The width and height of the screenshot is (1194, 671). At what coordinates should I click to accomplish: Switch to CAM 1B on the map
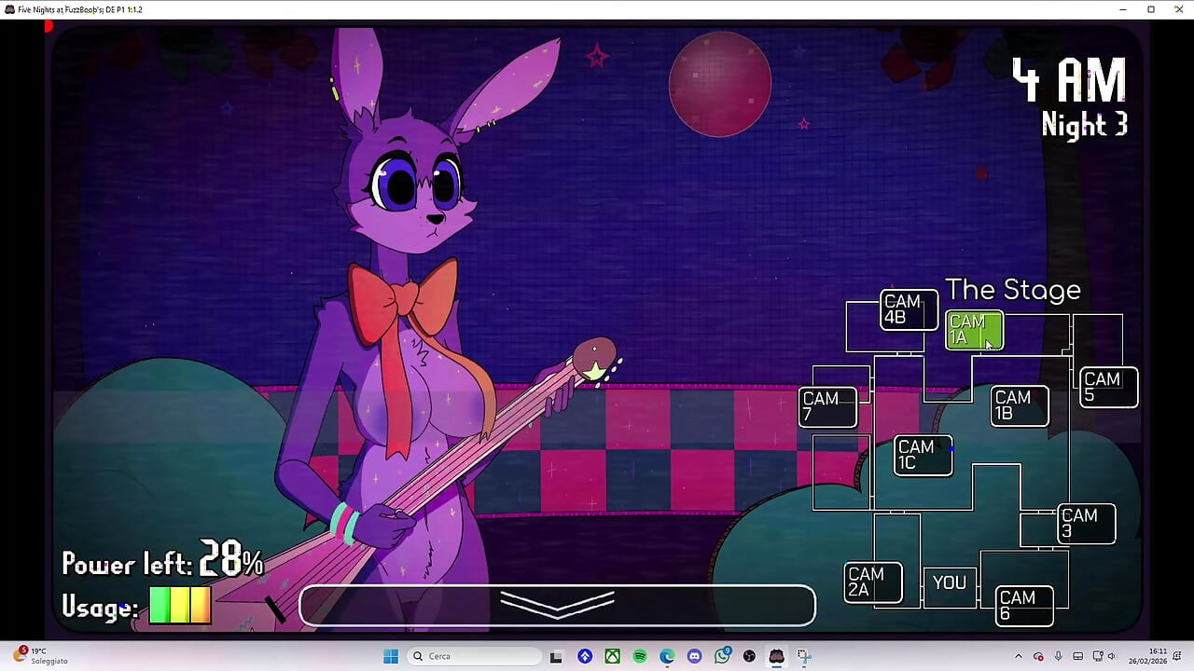pos(1020,406)
